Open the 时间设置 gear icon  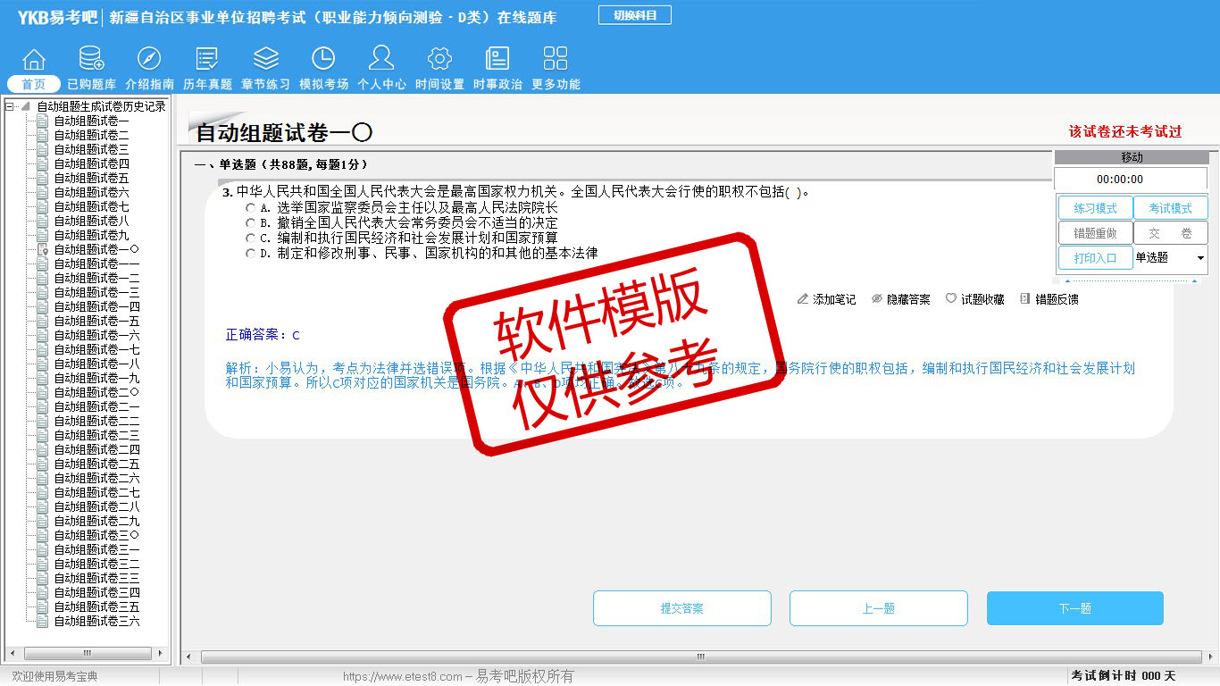[x=439, y=60]
